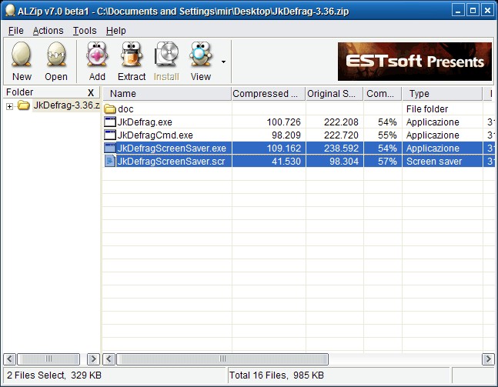The width and height of the screenshot is (498, 387).
Task: Click '2 Files Select, 329 KB' status text
Action: click(54, 375)
